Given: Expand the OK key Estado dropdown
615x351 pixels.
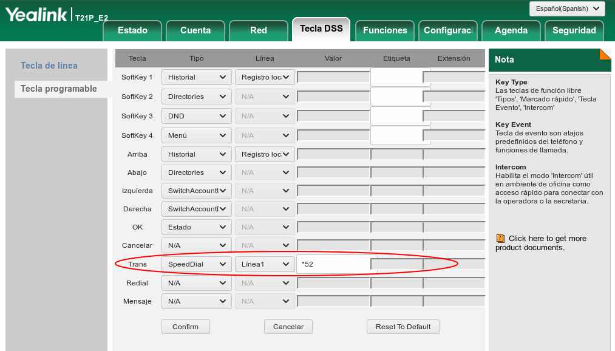Looking at the screenshot, I should [x=196, y=227].
